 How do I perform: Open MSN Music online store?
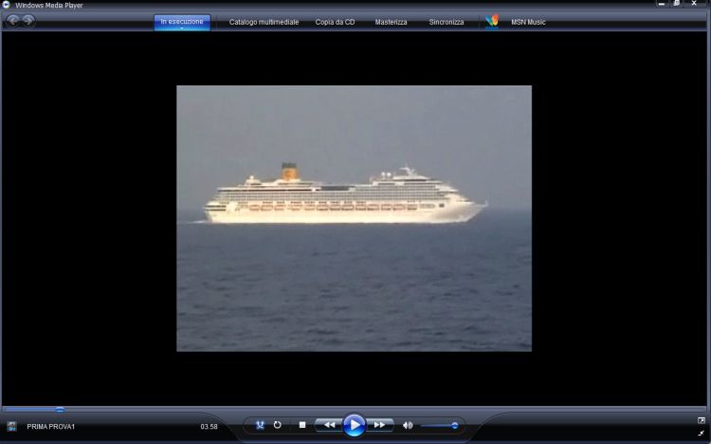click(528, 22)
